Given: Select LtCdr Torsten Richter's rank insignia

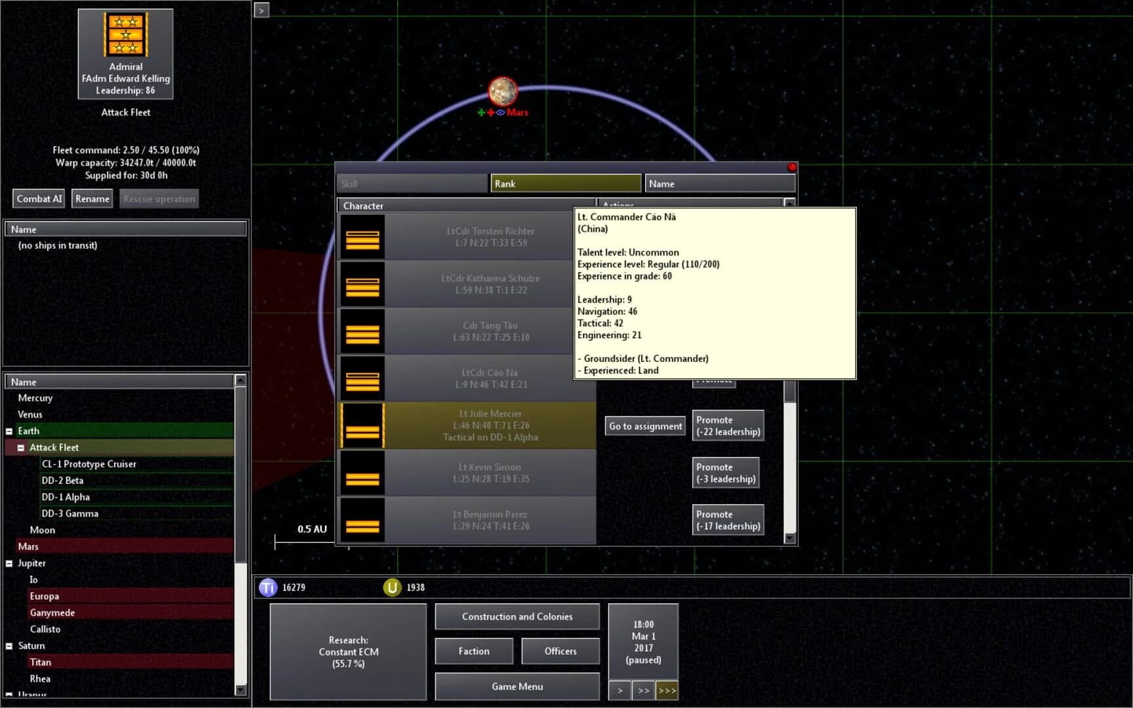Looking at the screenshot, I should tap(362, 236).
